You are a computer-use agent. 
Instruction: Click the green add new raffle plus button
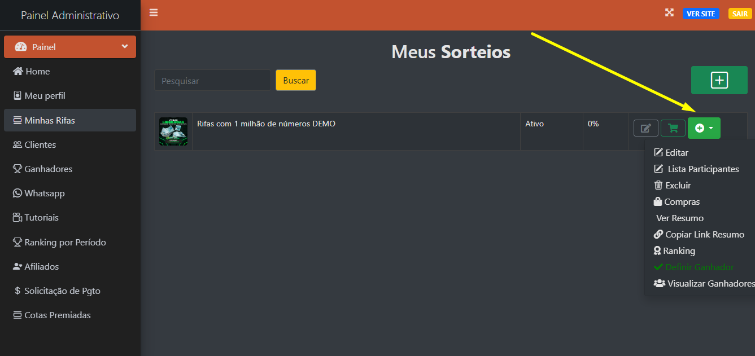point(719,80)
